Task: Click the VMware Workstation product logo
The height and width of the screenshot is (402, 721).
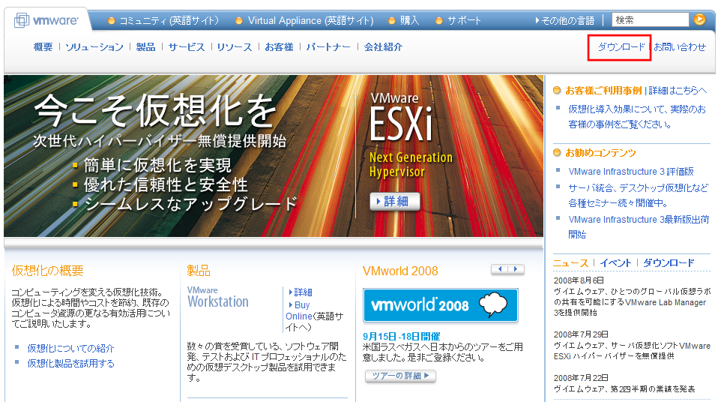Action: 218,298
